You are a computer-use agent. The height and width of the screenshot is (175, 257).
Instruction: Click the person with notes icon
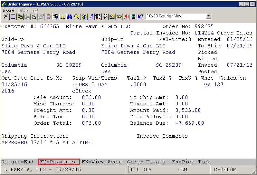[x=55, y=16]
